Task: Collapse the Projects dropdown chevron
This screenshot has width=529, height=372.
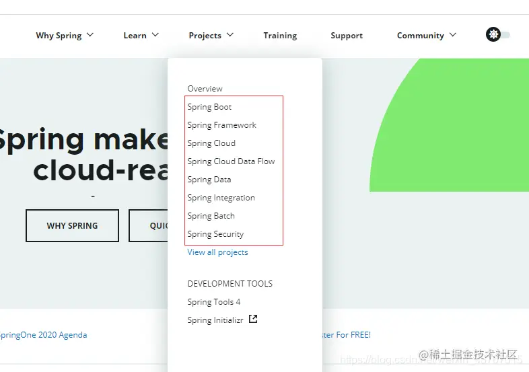Action: pos(230,35)
